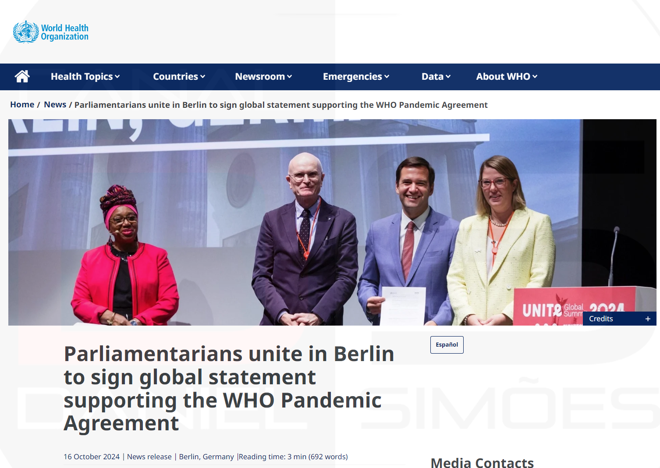Go to homepage via house icon
The image size is (660, 468).
pos(22,77)
